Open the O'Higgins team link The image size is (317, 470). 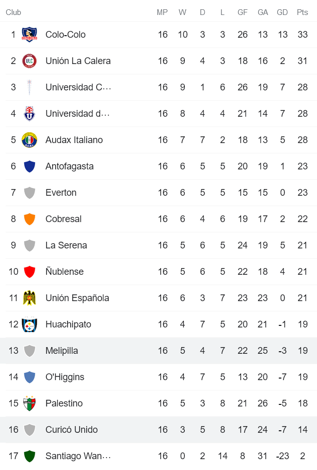coord(65,377)
